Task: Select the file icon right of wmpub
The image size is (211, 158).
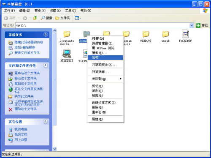Action: tap(185, 34)
